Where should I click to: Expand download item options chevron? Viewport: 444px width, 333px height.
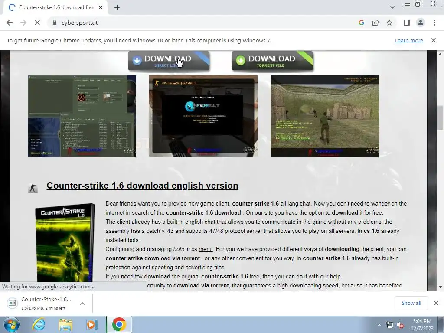tap(82, 304)
